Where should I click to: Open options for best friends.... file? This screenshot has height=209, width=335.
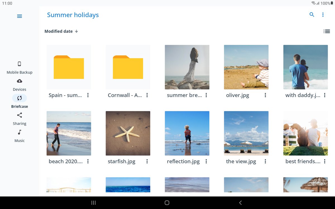(x=325, y=161)
